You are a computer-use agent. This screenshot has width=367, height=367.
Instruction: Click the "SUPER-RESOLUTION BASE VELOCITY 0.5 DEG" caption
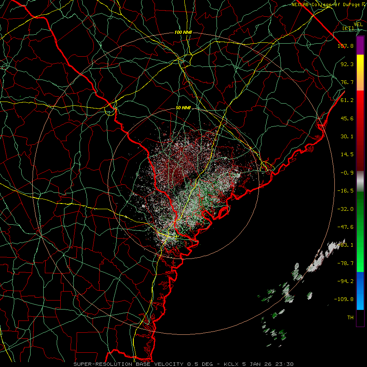tap(143, 364)
